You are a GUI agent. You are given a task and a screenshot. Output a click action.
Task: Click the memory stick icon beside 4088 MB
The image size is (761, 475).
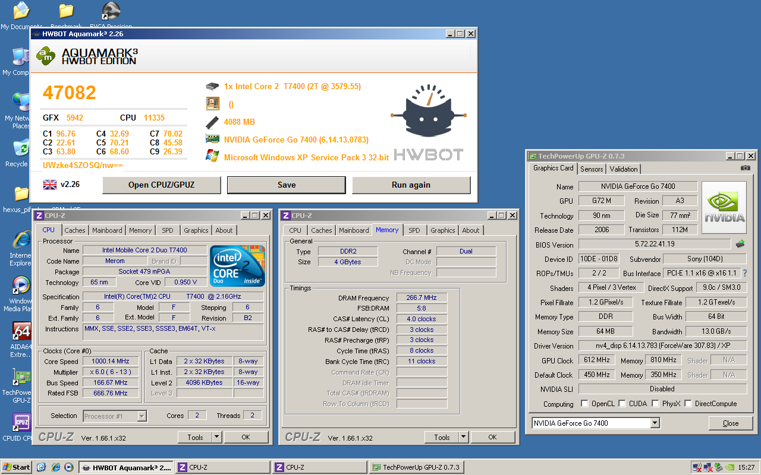tap(212, 122)
